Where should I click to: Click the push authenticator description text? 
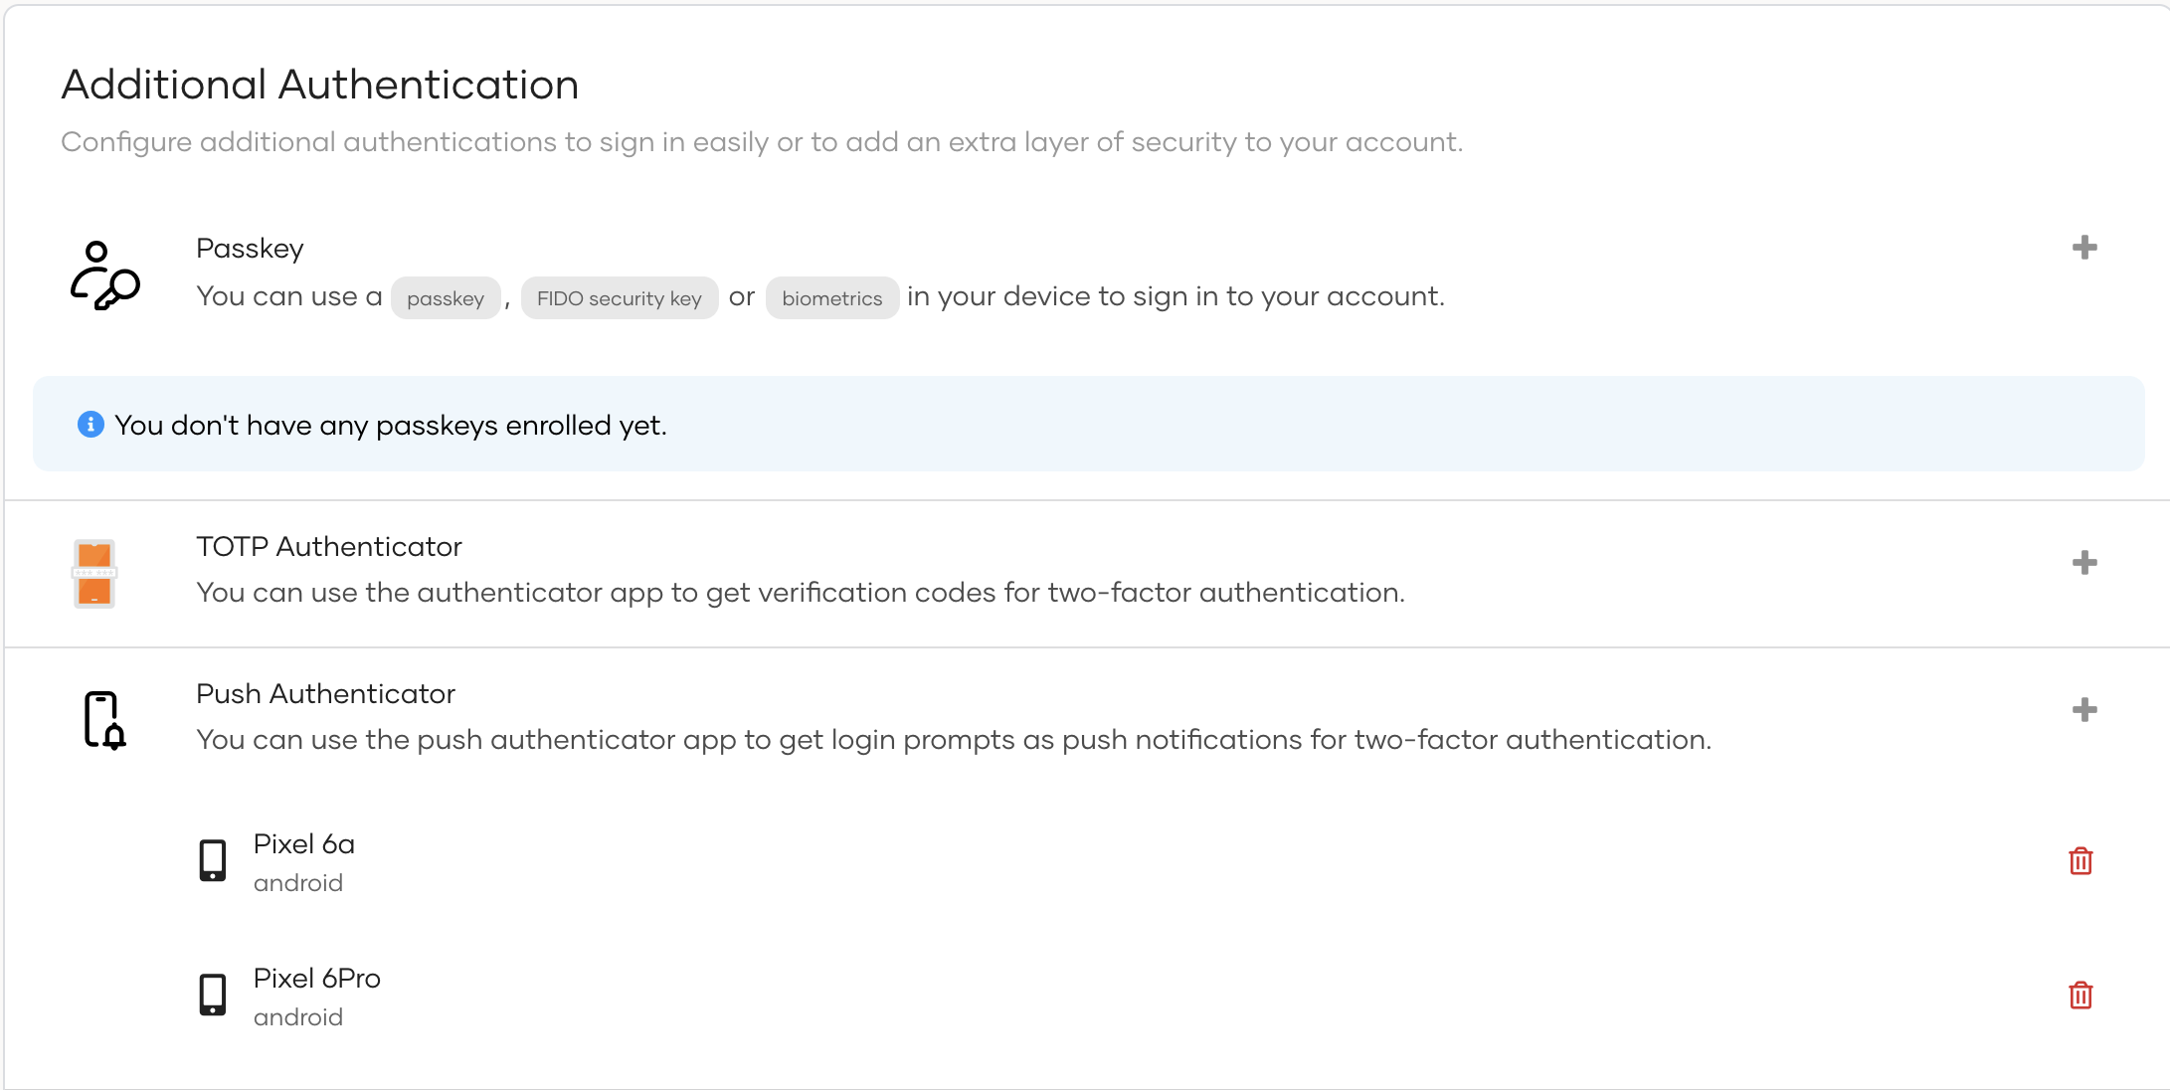954,740
